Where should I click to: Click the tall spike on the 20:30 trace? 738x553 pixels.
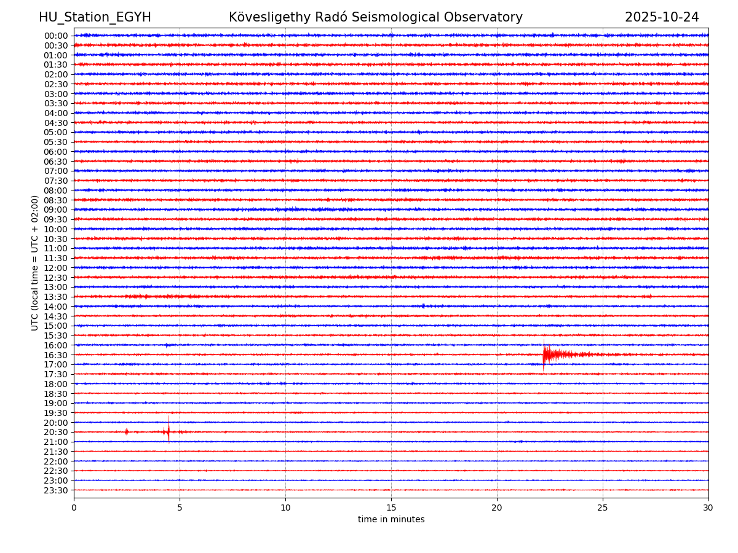(x=169, y=431)
